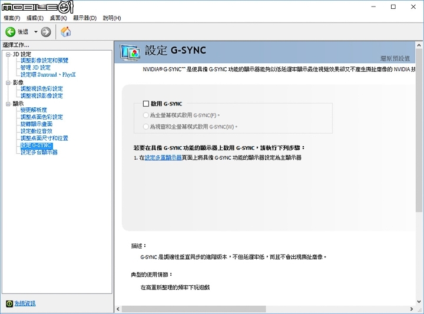
Task: Select 調整桌面尺寸和位置 in the tree
Action: 44,138
